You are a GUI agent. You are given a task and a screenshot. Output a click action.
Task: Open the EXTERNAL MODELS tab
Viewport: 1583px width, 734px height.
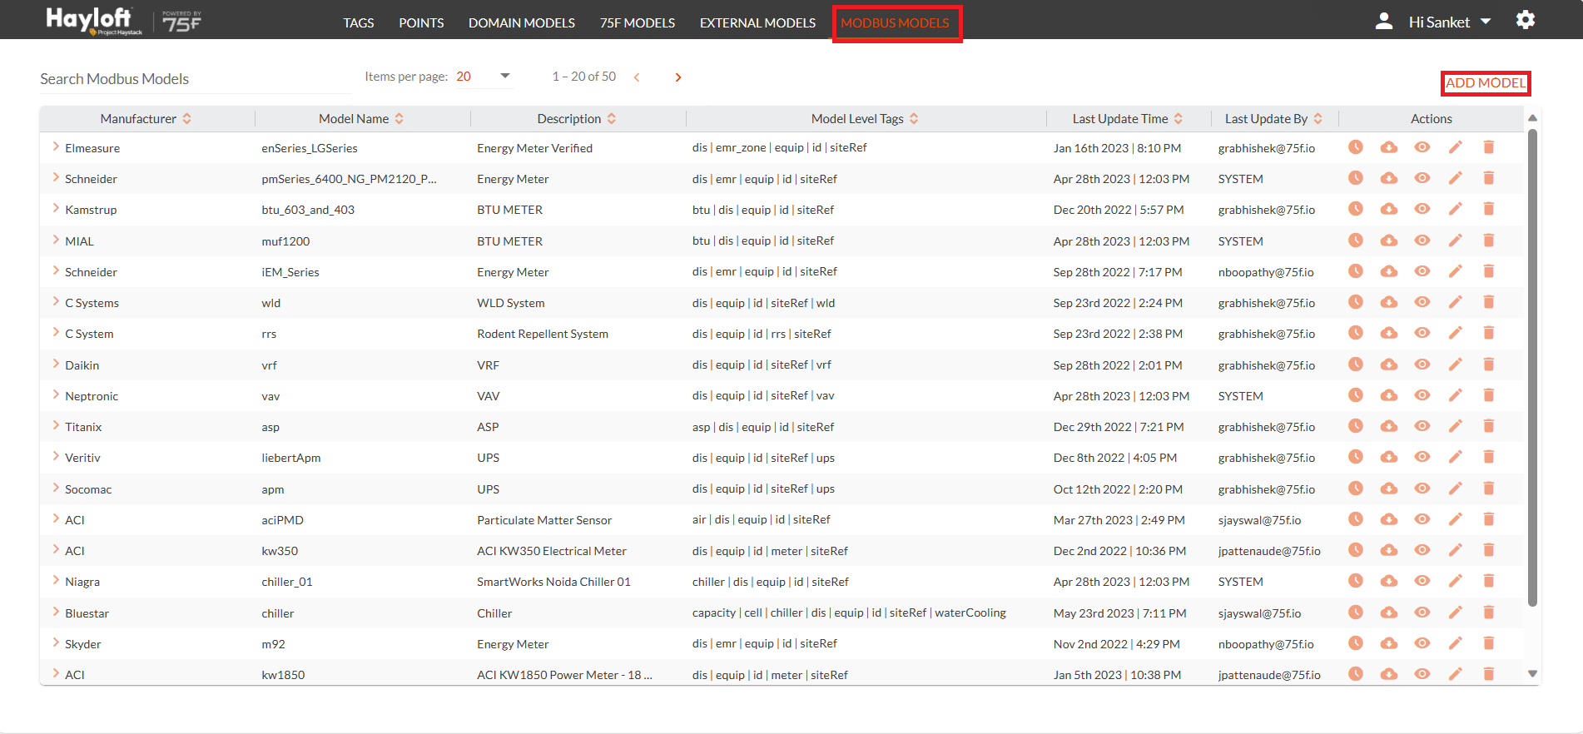[x=757, y=22]
